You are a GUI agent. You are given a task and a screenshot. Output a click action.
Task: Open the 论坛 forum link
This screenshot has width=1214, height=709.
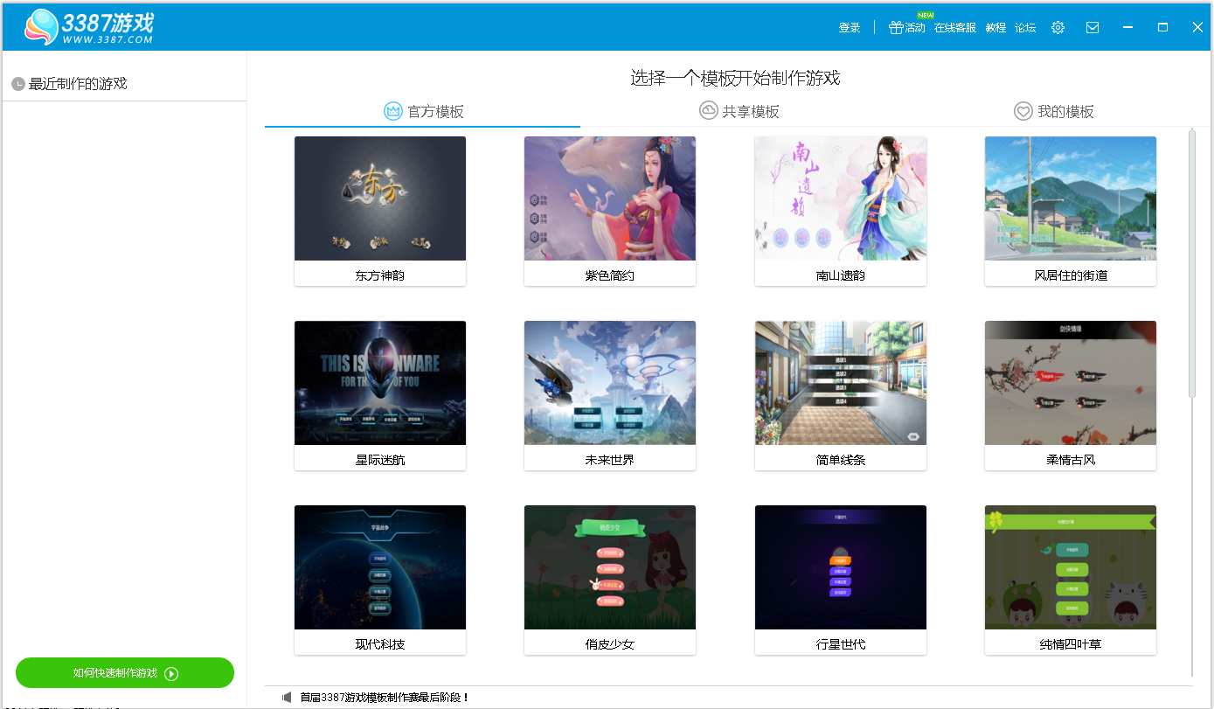pos(1025,27)
